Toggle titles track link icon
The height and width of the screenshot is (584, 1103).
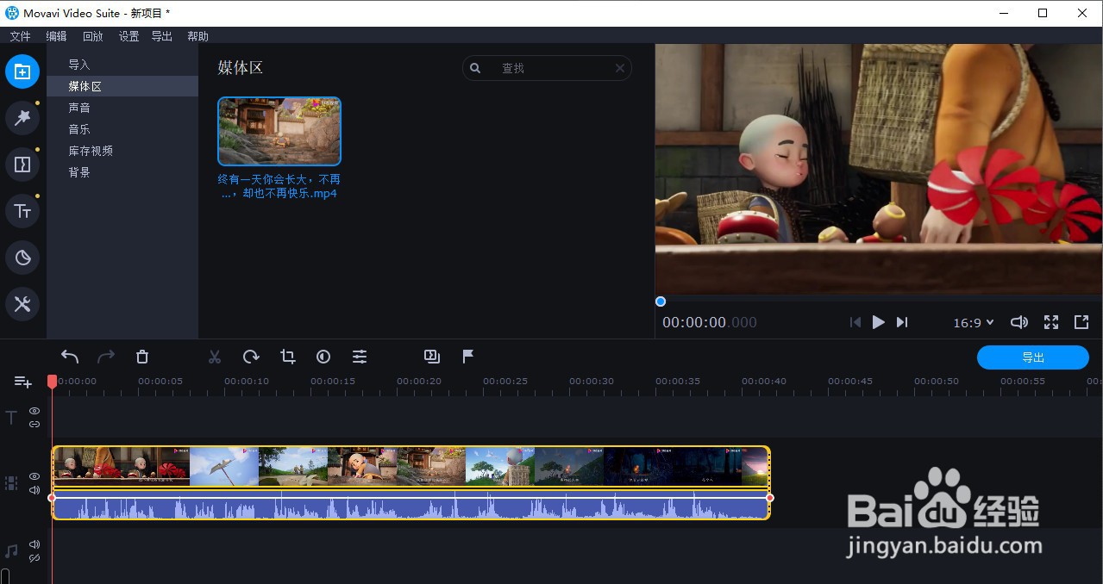point(34,424)
